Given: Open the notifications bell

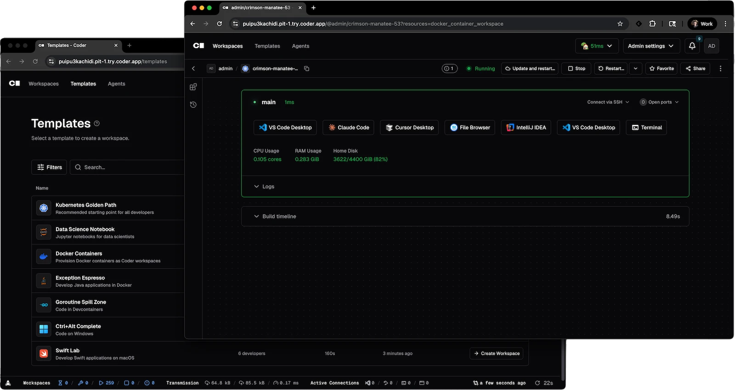Looking at the screenshot, I should 692,46.
